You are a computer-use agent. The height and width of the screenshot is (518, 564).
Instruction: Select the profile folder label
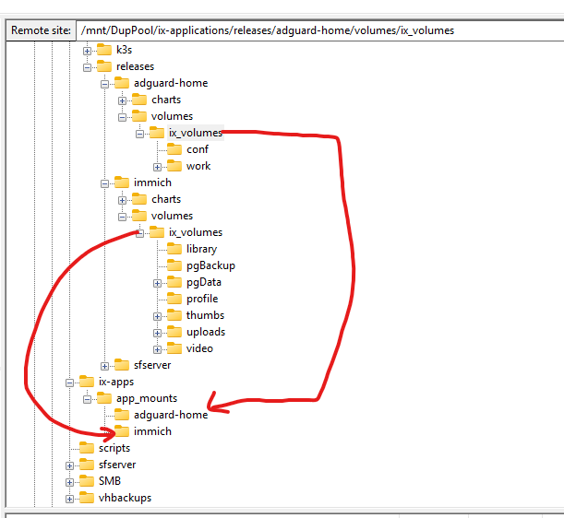[202, 299]
